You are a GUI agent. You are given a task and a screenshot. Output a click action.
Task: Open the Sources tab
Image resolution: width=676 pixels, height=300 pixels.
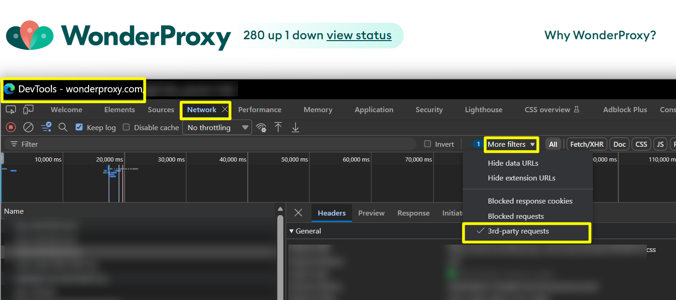pos(161,109)
